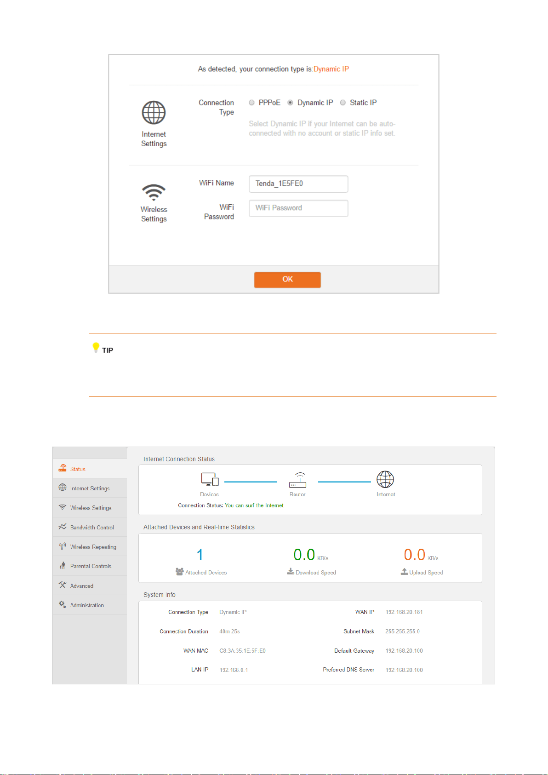This screenshot has width=548, height=775.
Task: Click 'You can surf the Internet' status text
Action: click(x=254, y=505)
